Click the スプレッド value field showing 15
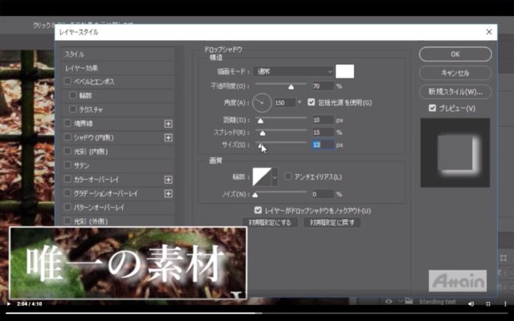The width and height of the screenshot is (514, 321). click(x=323, y=132)
